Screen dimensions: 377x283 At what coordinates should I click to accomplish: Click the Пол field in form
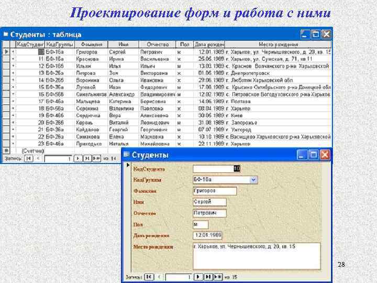[x=201, y=224]
